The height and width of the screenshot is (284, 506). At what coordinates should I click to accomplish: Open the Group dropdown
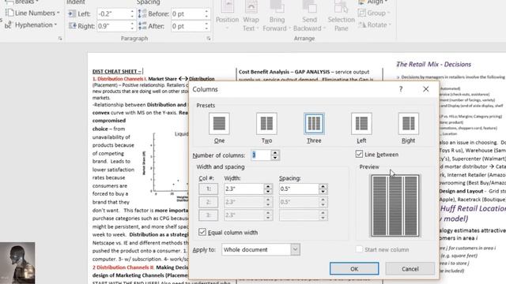tap(374, 13)
